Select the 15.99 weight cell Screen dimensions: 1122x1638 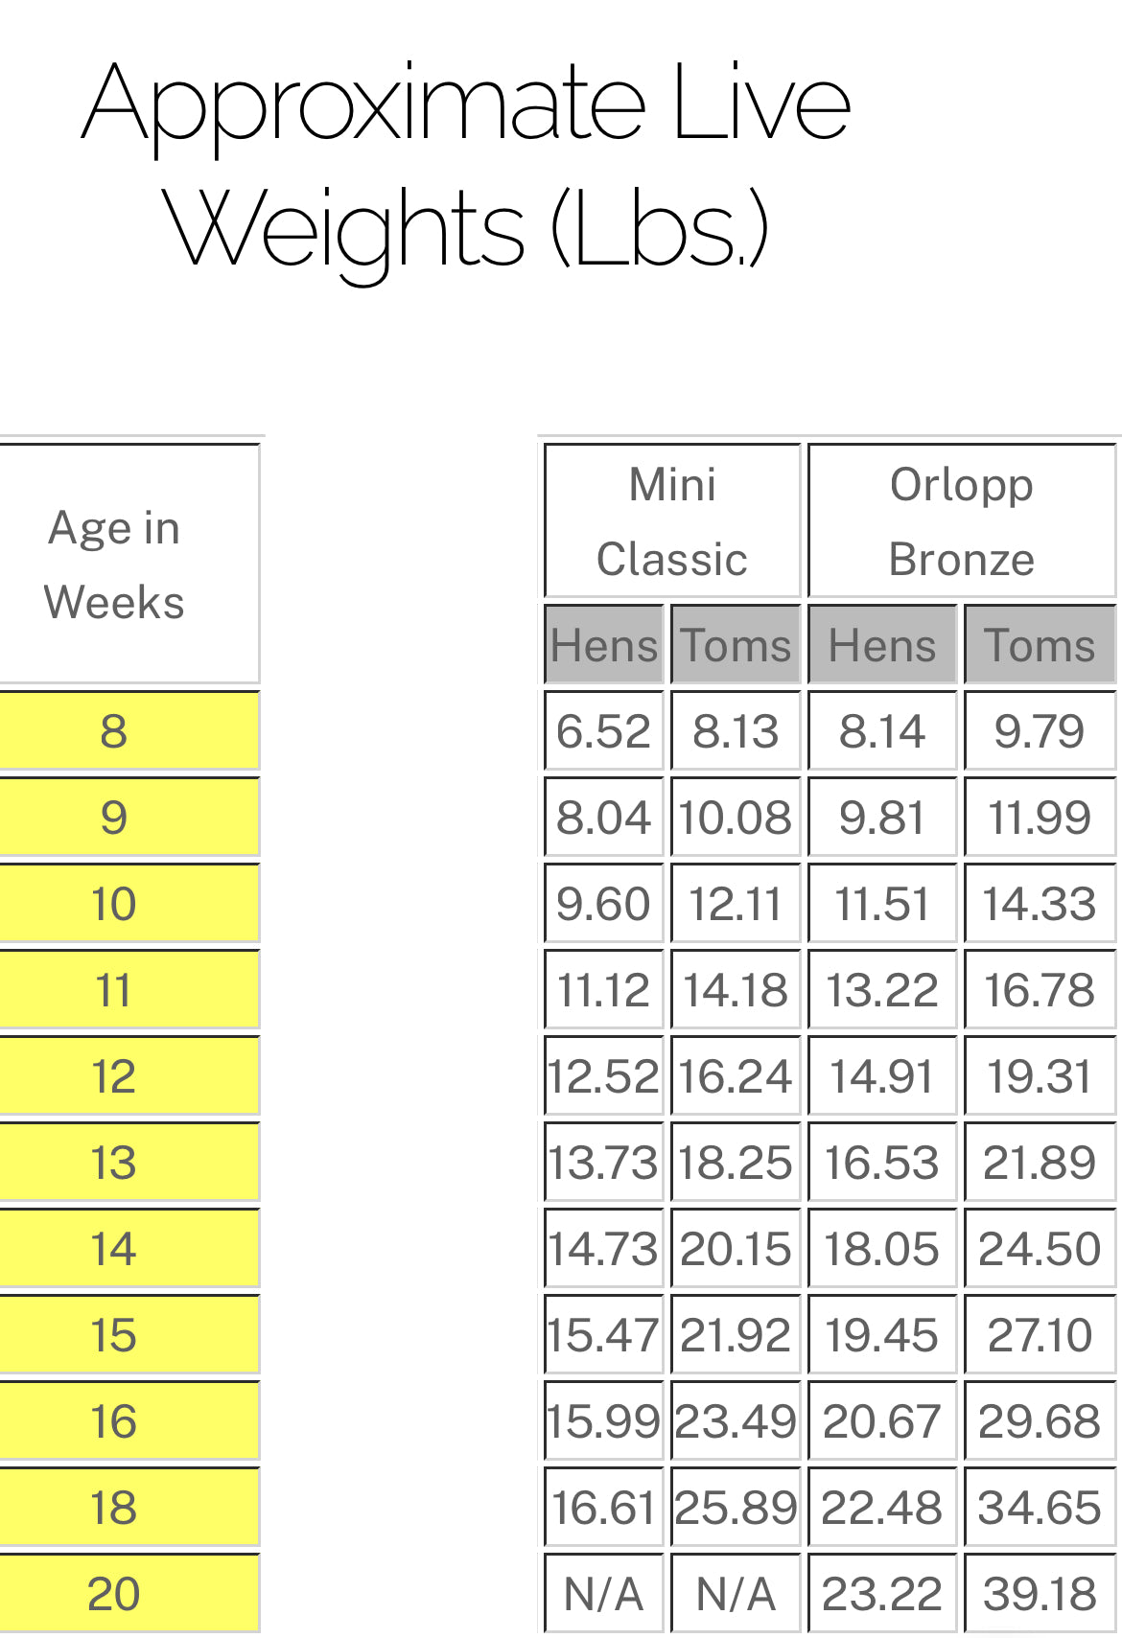click(604, 1421)
